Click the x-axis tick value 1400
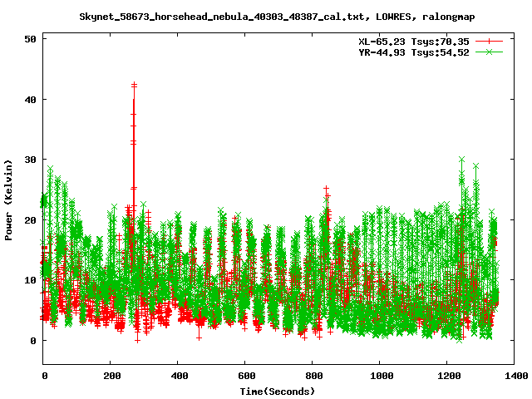This screenshot has height=399, width=532. coord(516,376)
